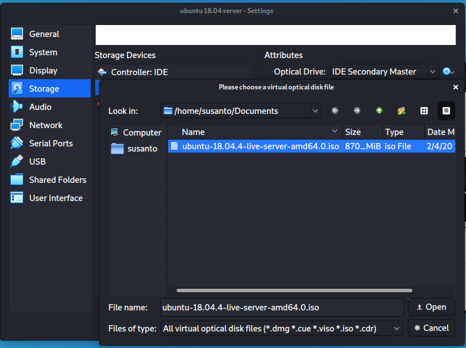Open the General settings page
Image resolution: width=466 pixels, height=348 pixels.
pyautogui.click(x=38, y=34)
